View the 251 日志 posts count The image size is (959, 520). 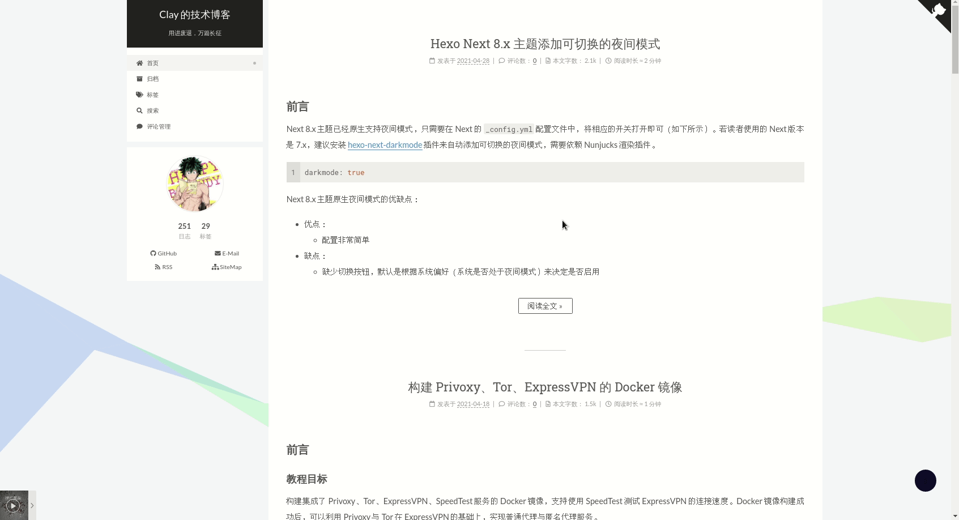[185, 230]
